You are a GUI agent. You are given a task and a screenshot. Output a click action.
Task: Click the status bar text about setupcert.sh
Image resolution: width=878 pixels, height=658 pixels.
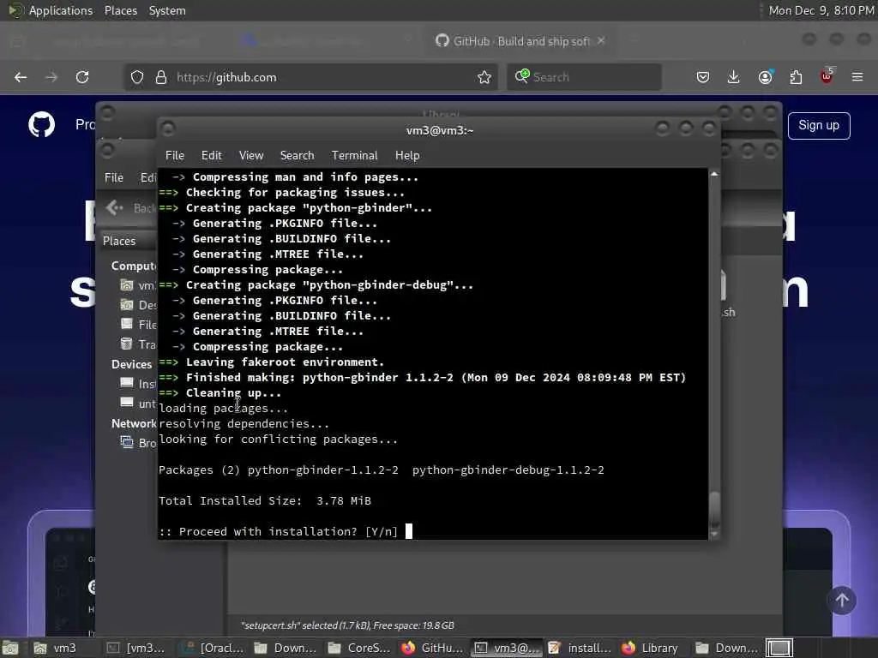coord(347,625)
